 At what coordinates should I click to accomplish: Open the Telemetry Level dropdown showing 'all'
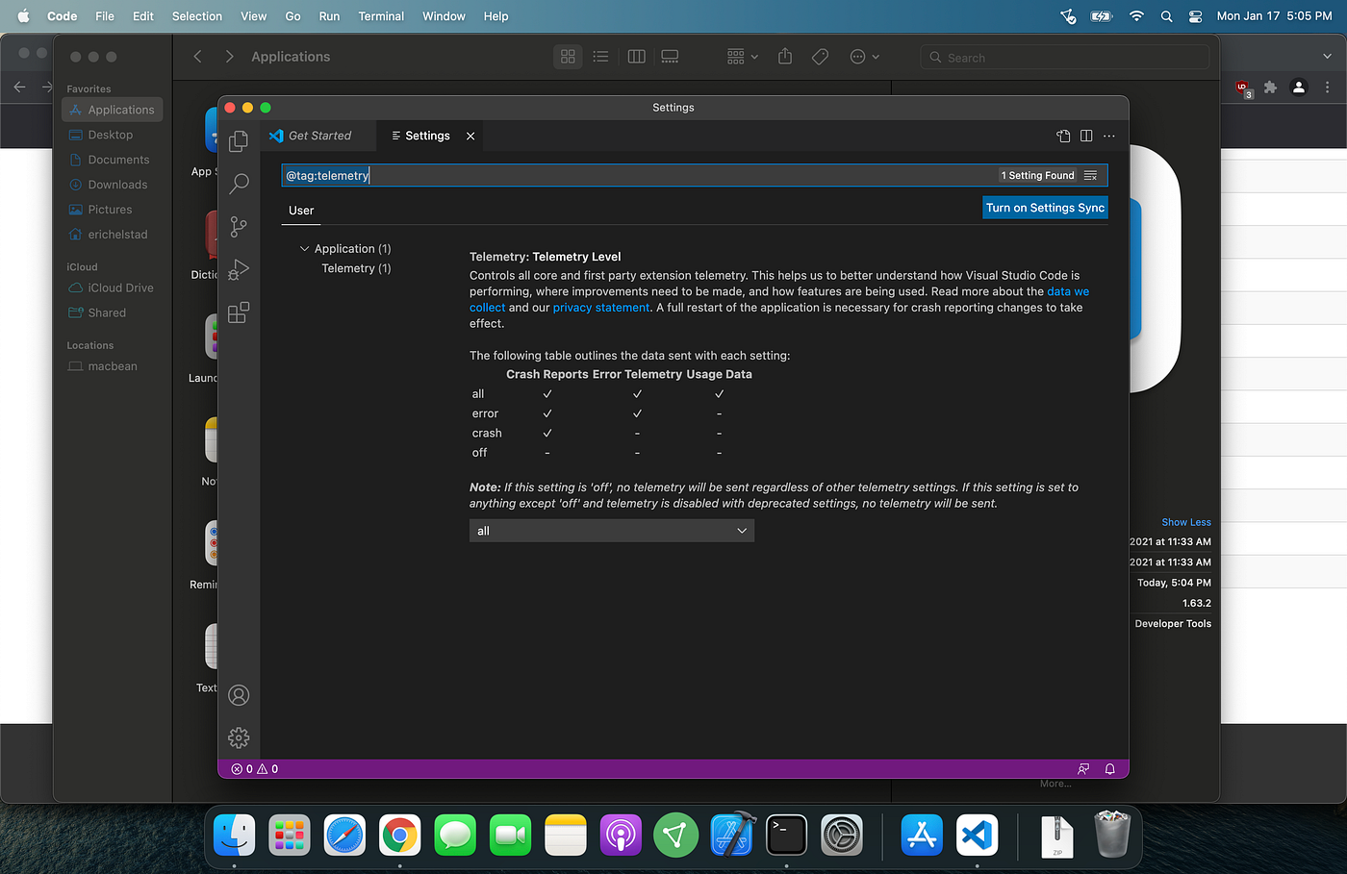point(611,530)
